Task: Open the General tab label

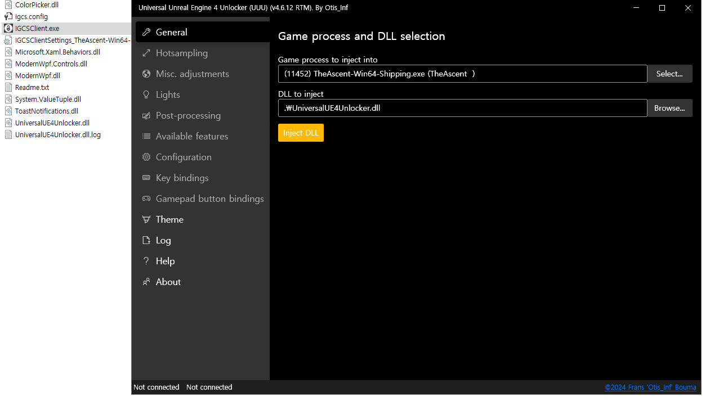Action: (x=172, y=32)
